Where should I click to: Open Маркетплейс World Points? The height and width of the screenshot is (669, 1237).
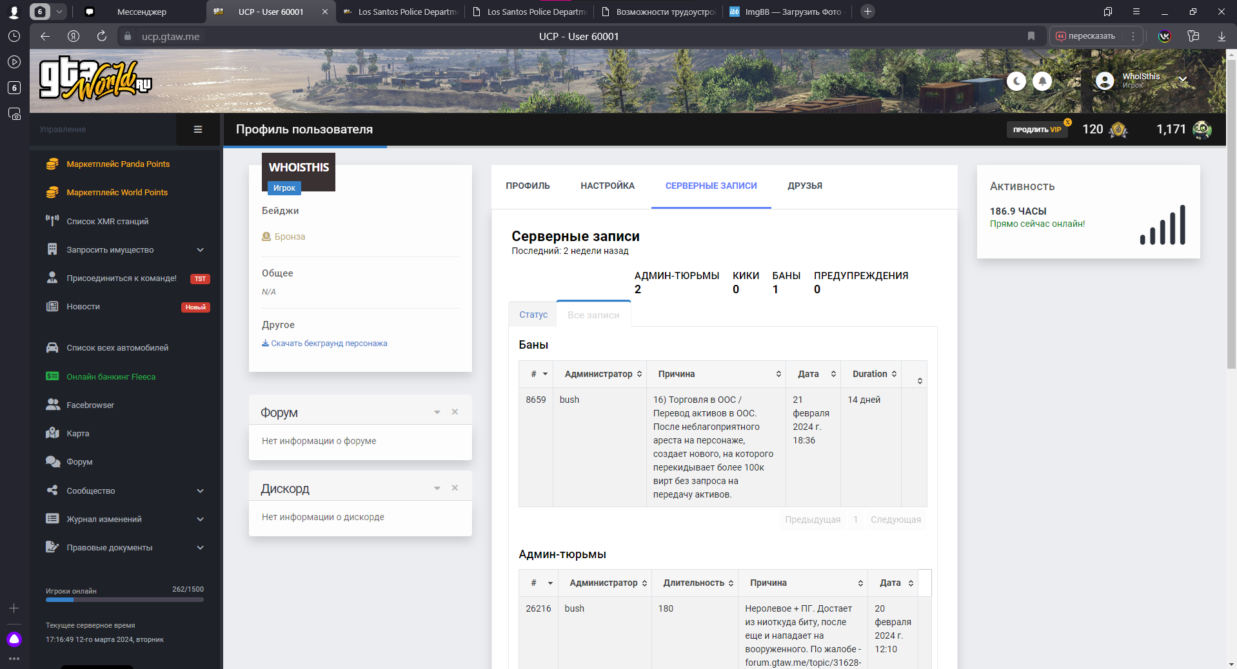click(x=117, y=193)
